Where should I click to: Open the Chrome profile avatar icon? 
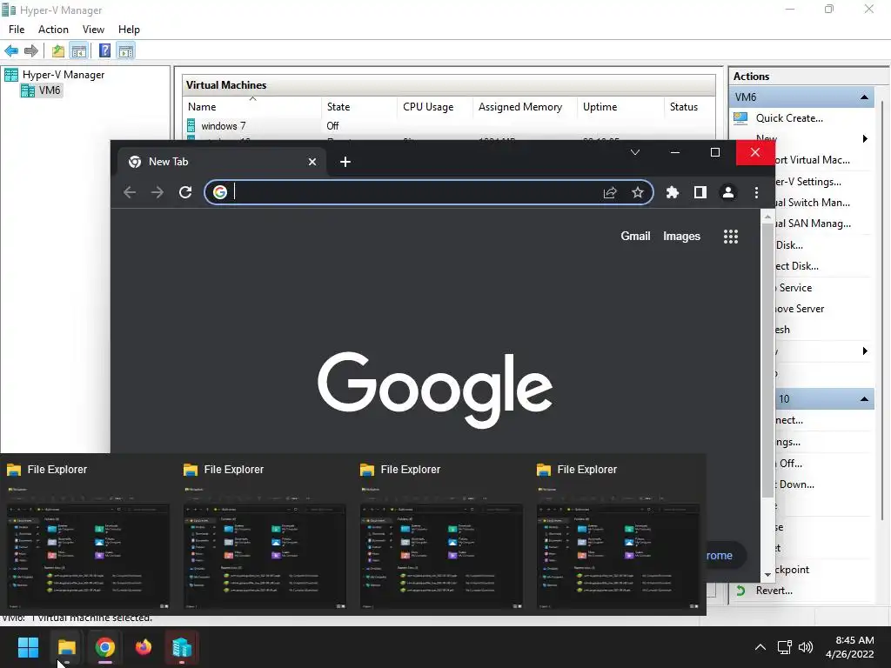tap(728, 192)
